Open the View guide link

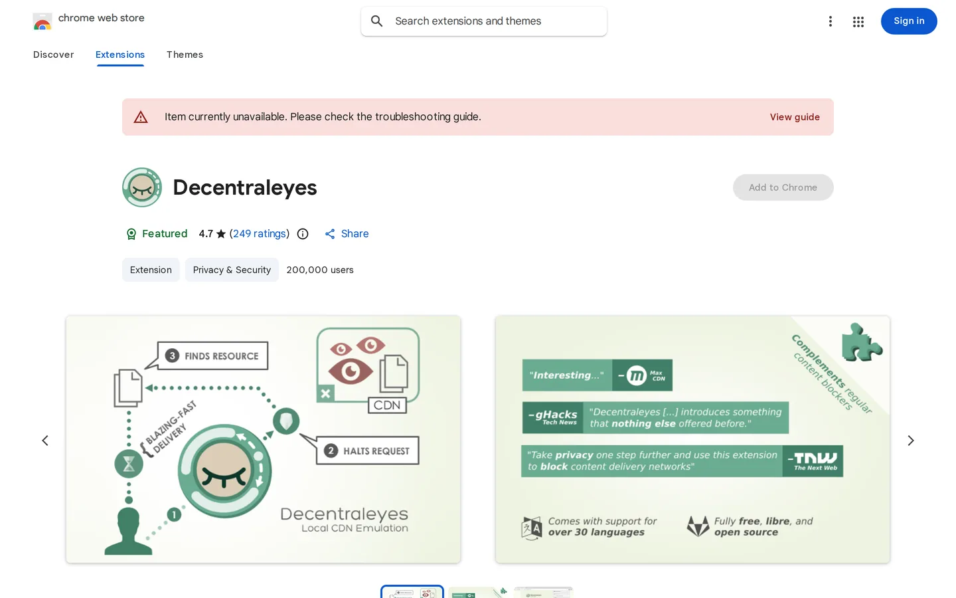tap(795, 117)
